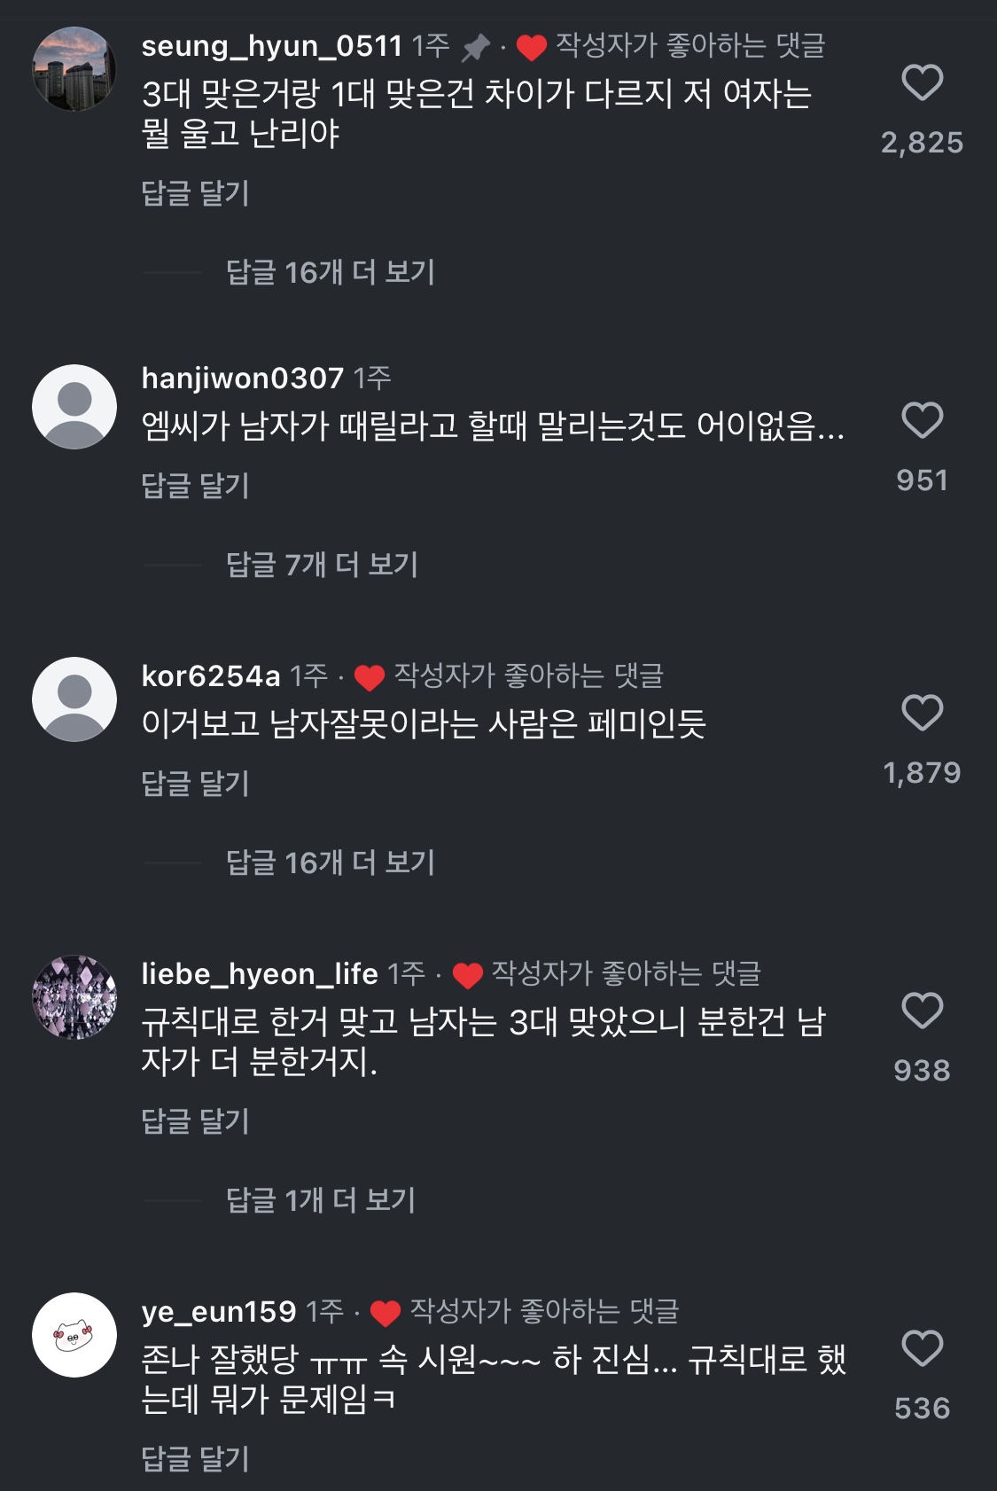Reply to seung_hyun_0511's comment
The height and width of the screenshot is (1491, 997).
[x=195, y=193]
